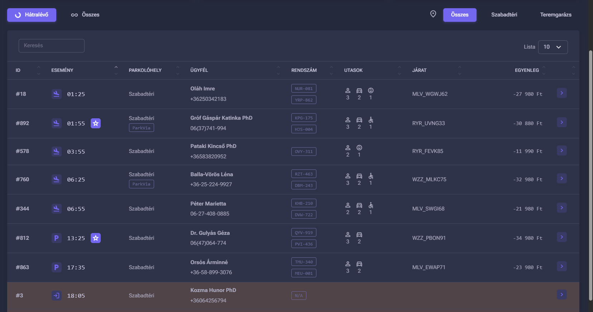This screenshot has height=312, width=593.
Task: Click star badge in row #892
Action: click(96, 123)
